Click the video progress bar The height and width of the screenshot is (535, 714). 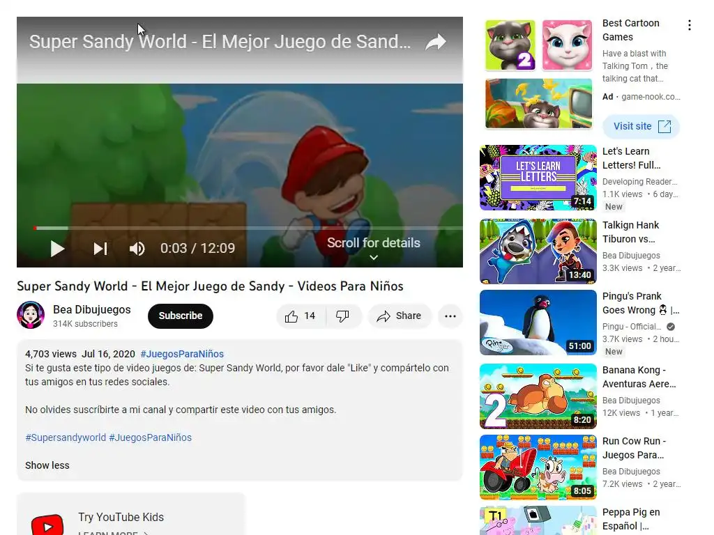248,228
